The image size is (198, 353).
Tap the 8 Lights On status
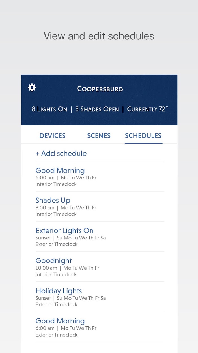coord(49,109)
